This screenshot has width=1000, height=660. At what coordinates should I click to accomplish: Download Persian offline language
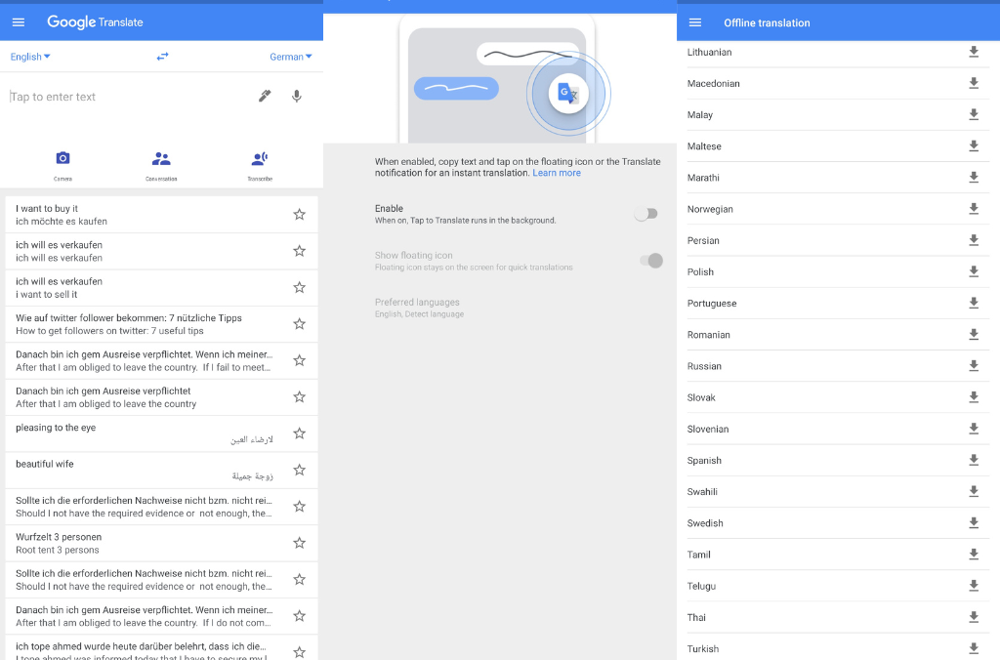click(x=974, y=240)
